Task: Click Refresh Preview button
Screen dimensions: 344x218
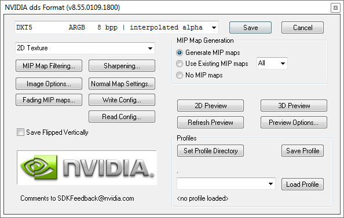Action: (210, 122)
